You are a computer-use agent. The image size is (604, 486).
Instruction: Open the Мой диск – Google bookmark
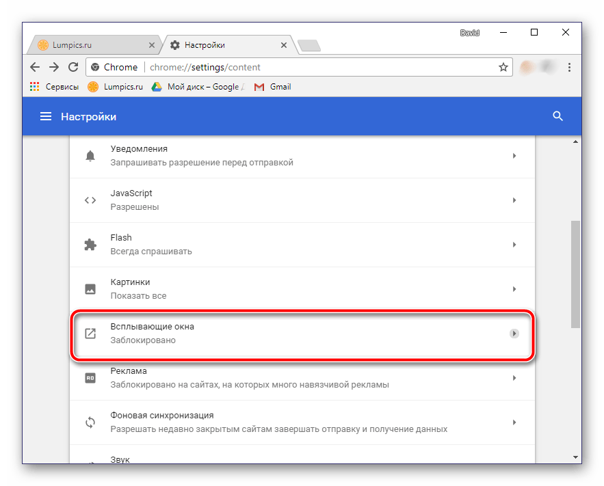[x=198, y=87]
